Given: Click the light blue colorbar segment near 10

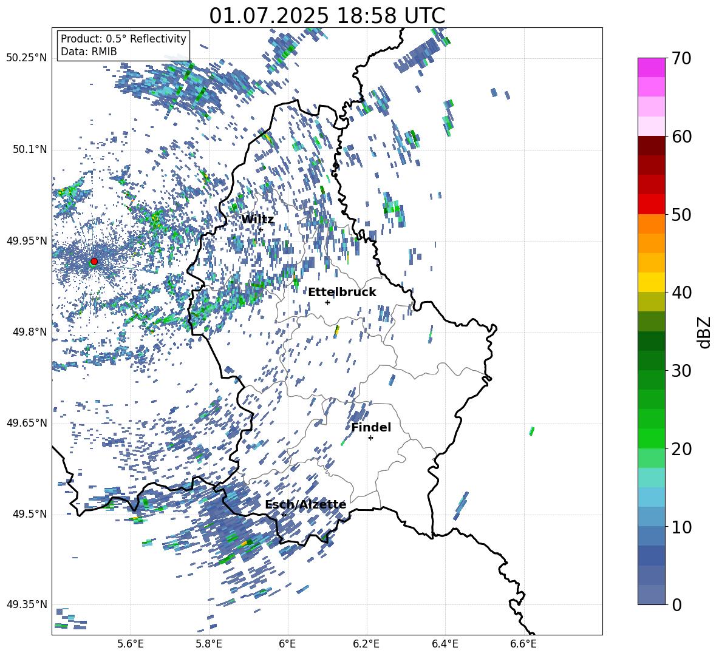Looking at the screenshot, I should [x=651, y=517].
